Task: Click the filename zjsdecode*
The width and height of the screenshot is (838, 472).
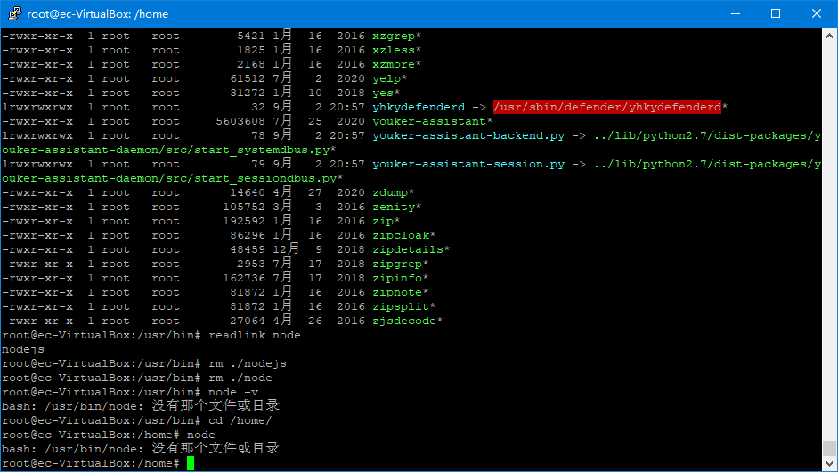Action: [x=407, y=321]
